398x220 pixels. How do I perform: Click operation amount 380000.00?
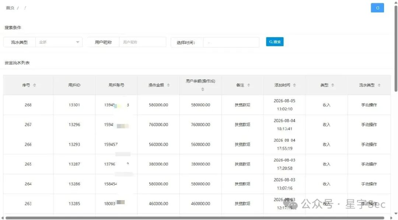[158, 164]
